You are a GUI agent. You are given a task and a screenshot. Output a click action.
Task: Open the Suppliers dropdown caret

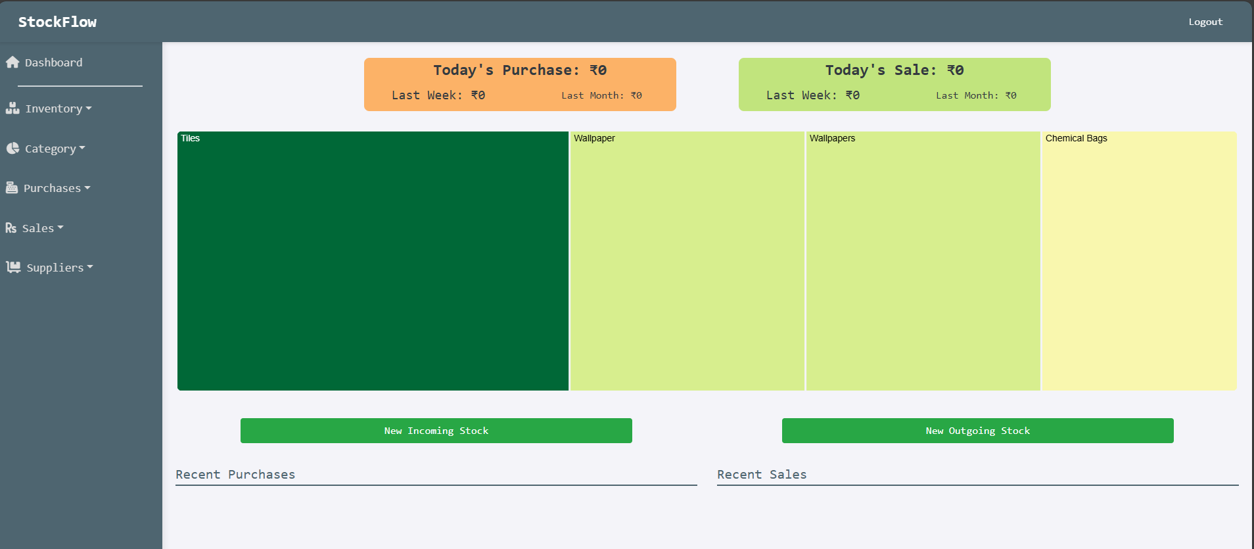tap(90, 268)
